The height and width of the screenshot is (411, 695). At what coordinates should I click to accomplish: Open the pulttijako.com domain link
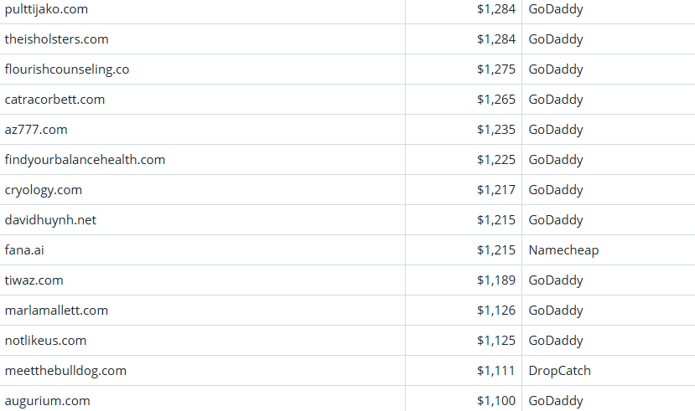46,9
